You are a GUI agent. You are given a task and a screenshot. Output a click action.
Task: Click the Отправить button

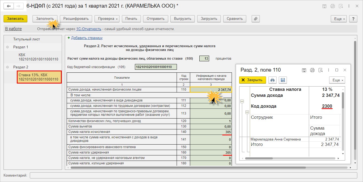point(156,19)
